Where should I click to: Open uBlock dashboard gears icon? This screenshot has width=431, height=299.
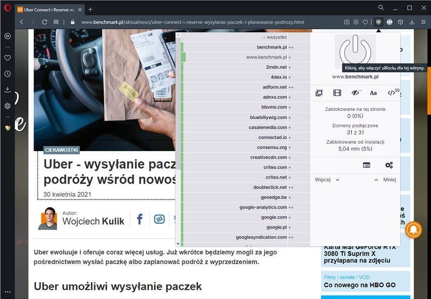(x=389, y=165)
